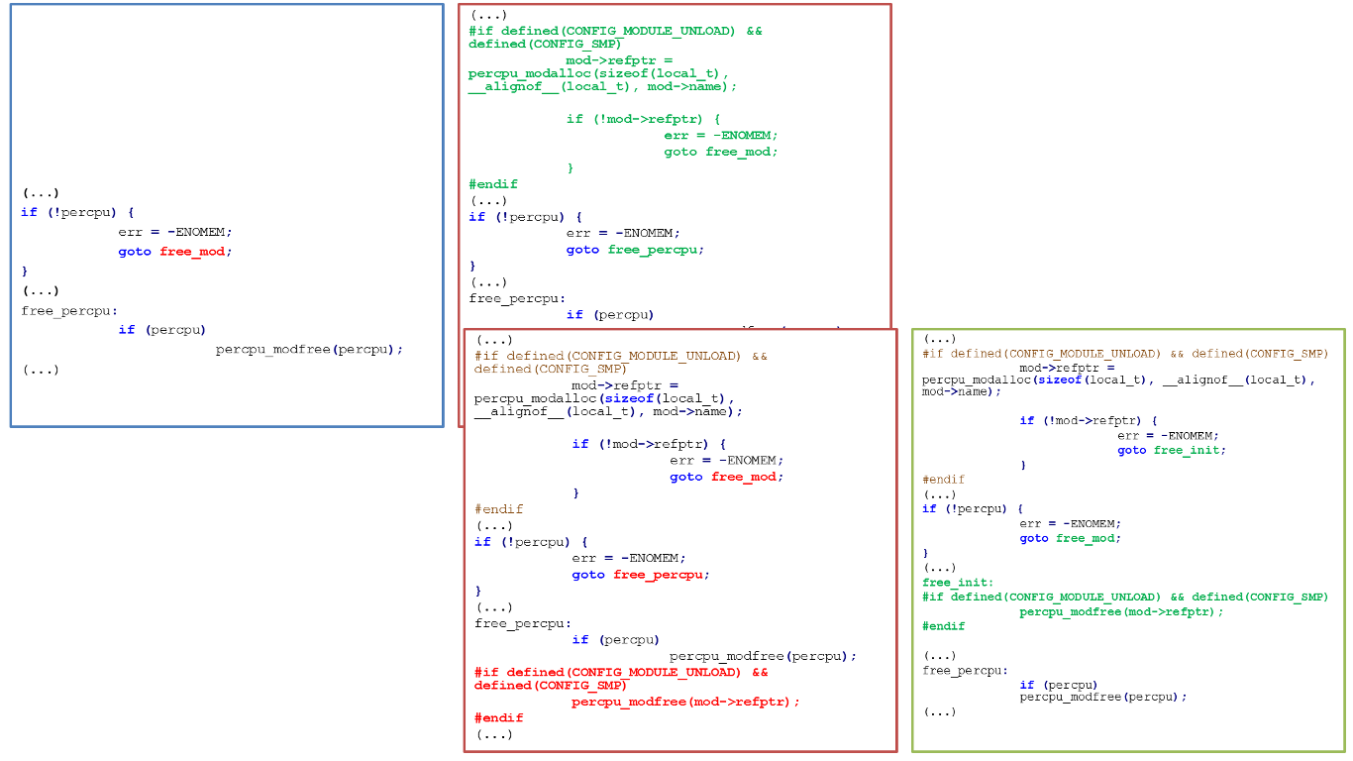Click goto free_init in the green box

pos(1172,450)
